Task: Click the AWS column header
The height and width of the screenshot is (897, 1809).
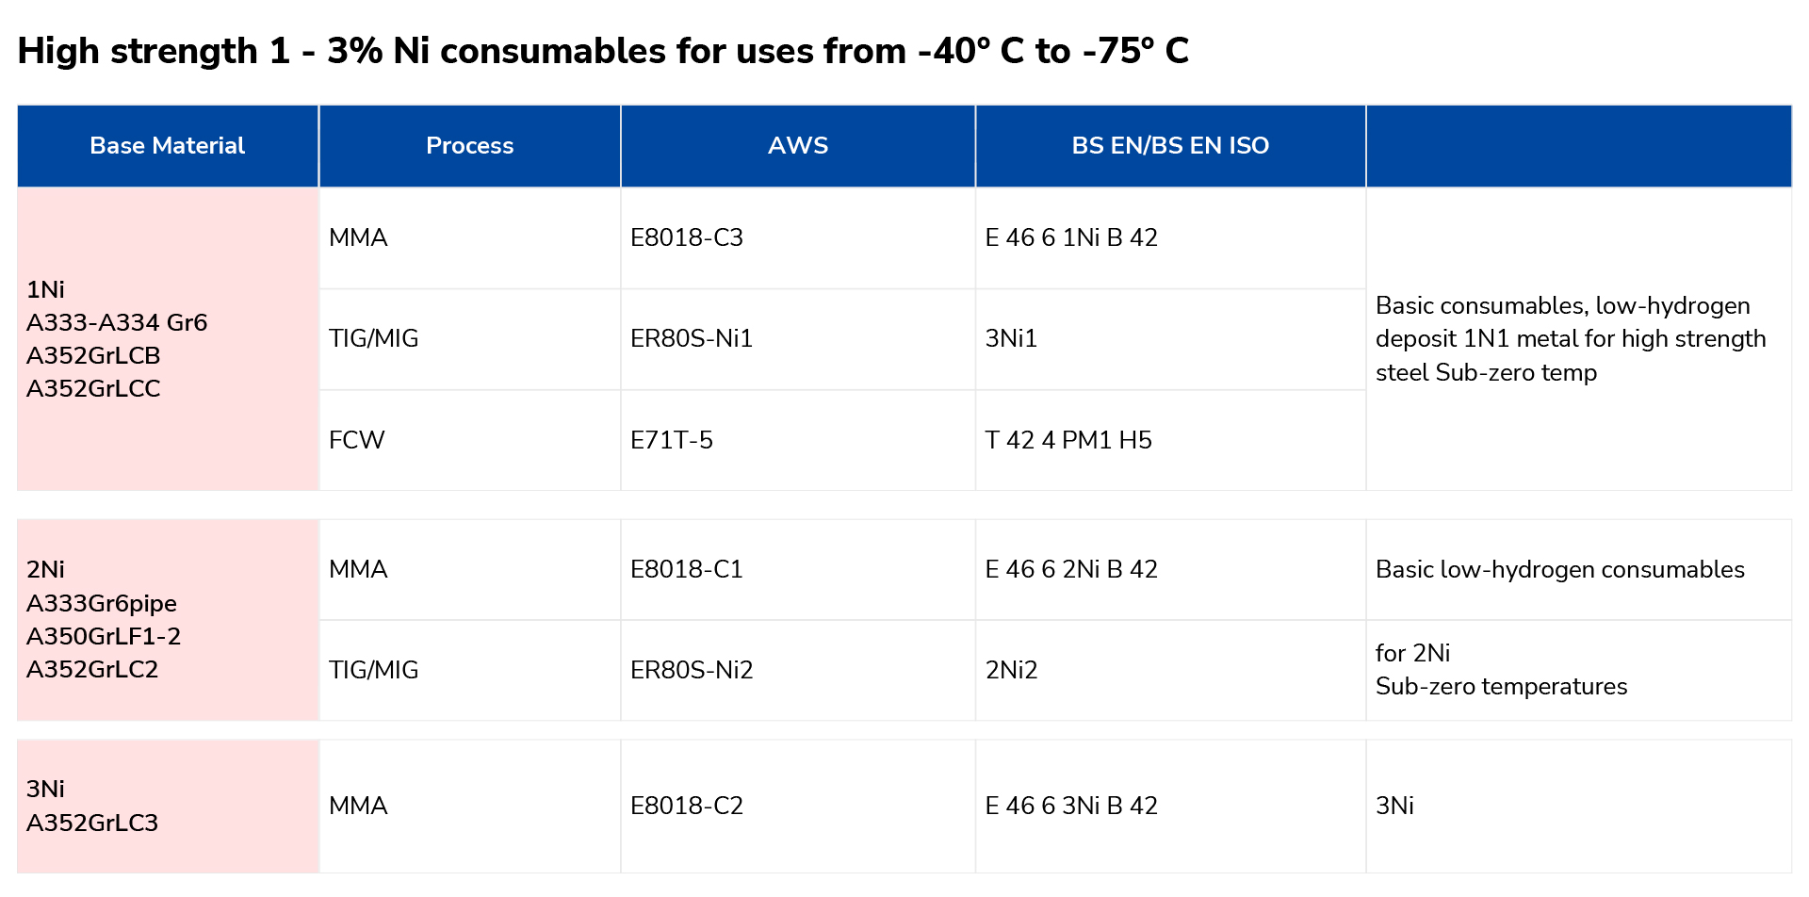Action: (798, 146)
